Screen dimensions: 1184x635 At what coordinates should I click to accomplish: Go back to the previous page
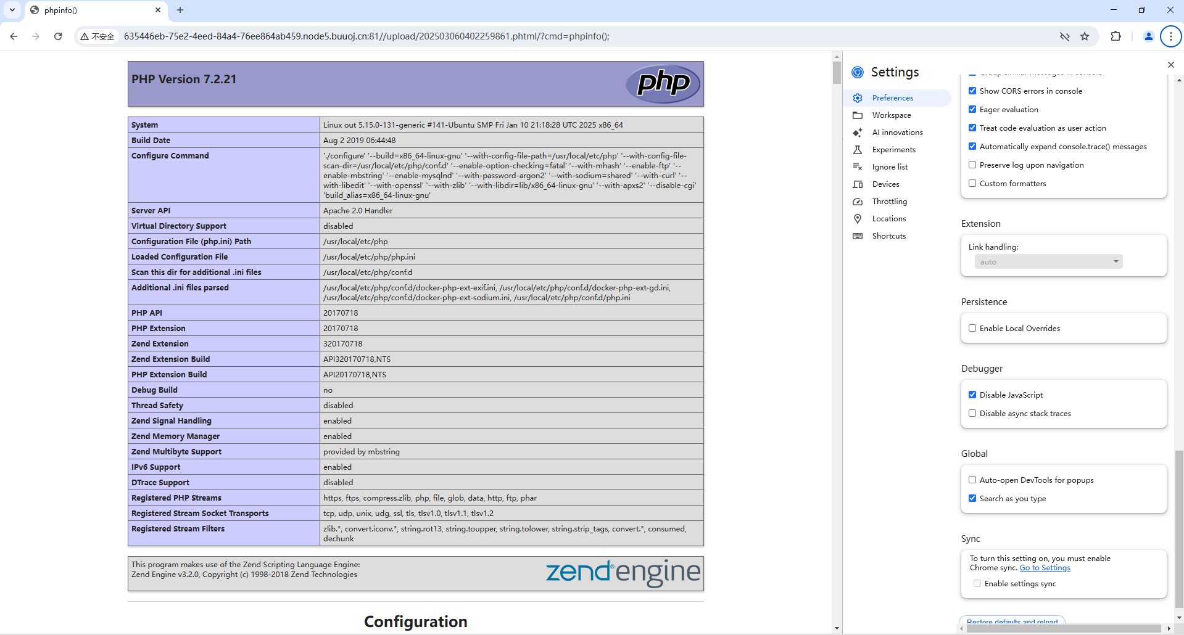[14, 36]
